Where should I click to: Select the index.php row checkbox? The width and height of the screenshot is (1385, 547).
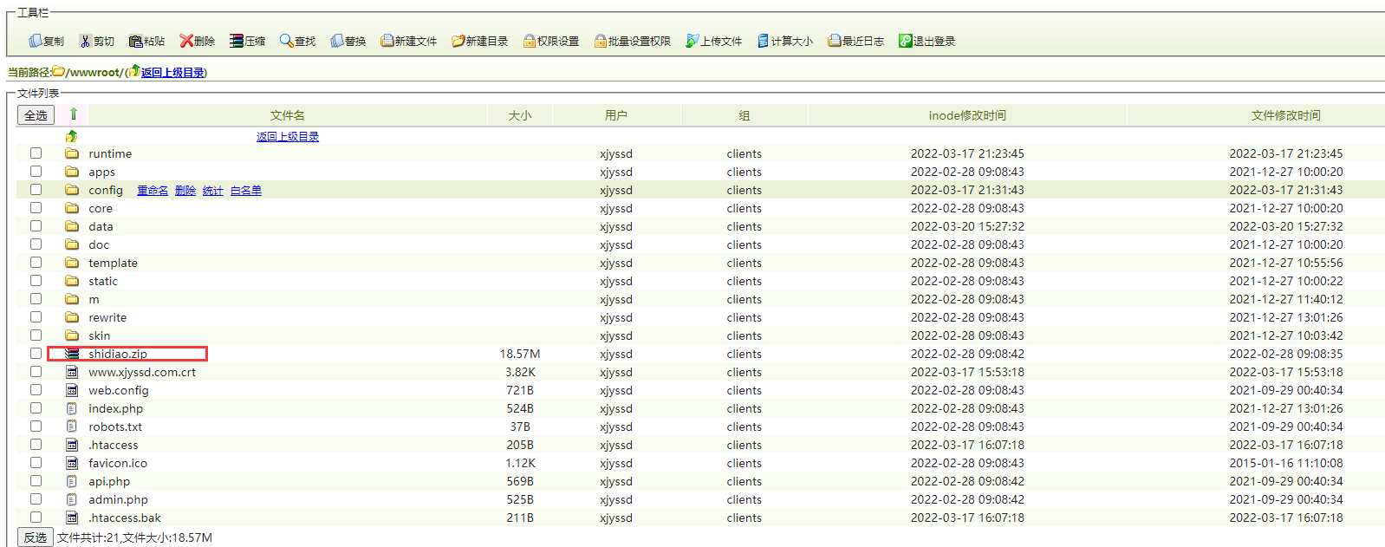point(36,408)
